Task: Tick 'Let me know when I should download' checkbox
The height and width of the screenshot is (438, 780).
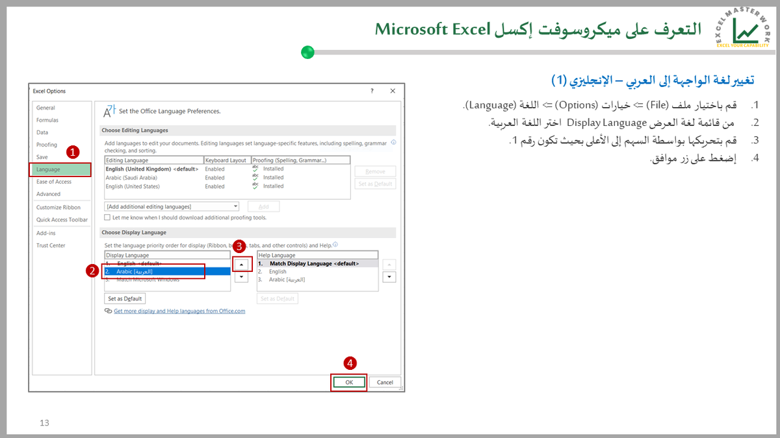Action: click(x=108, y=218)
